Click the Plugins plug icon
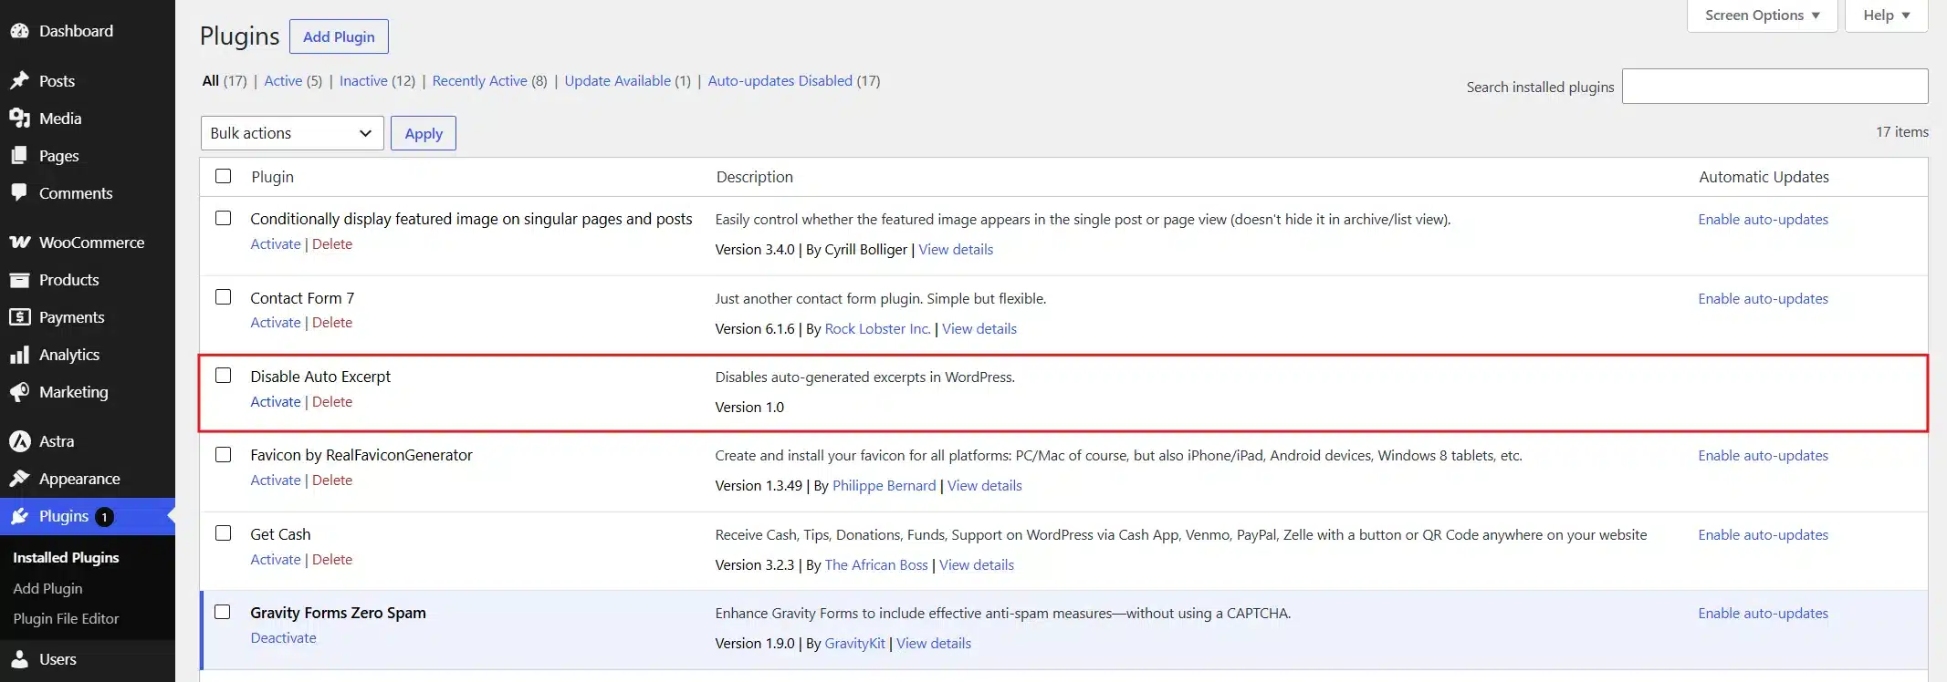1947x682 pixels. pos(19,516)
